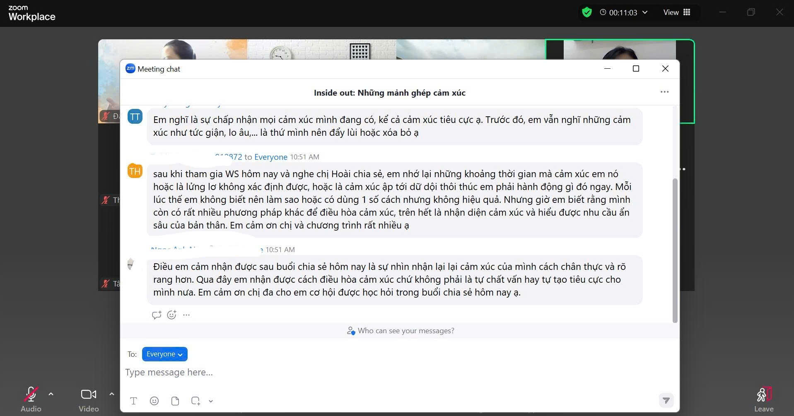The image size is (794, 416).
Task: Close the Meeting chat window
Action: tap(665, 69)
